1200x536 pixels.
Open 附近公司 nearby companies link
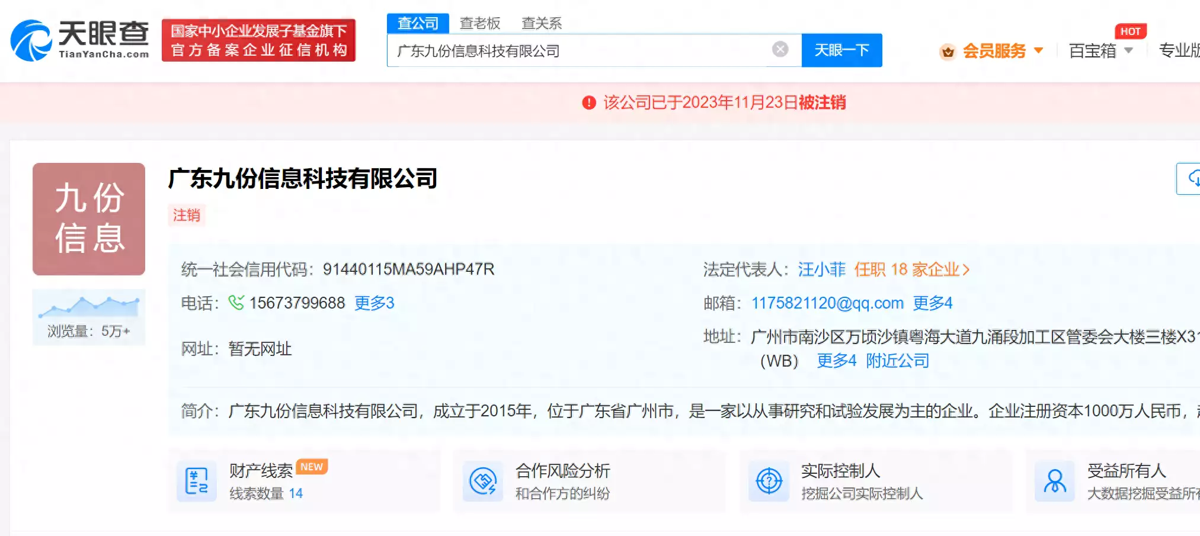(897, 360)
